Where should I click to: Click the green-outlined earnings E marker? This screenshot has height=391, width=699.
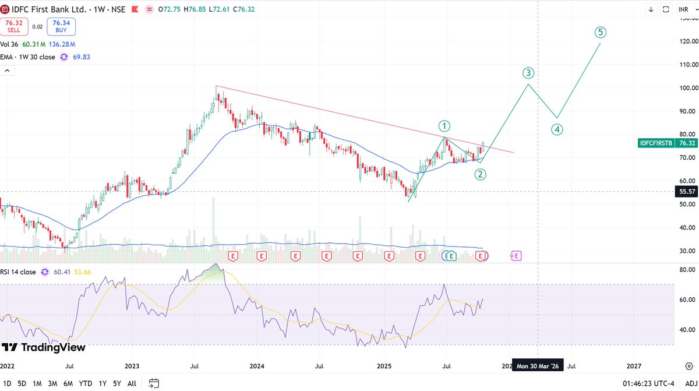coord(451,256)
